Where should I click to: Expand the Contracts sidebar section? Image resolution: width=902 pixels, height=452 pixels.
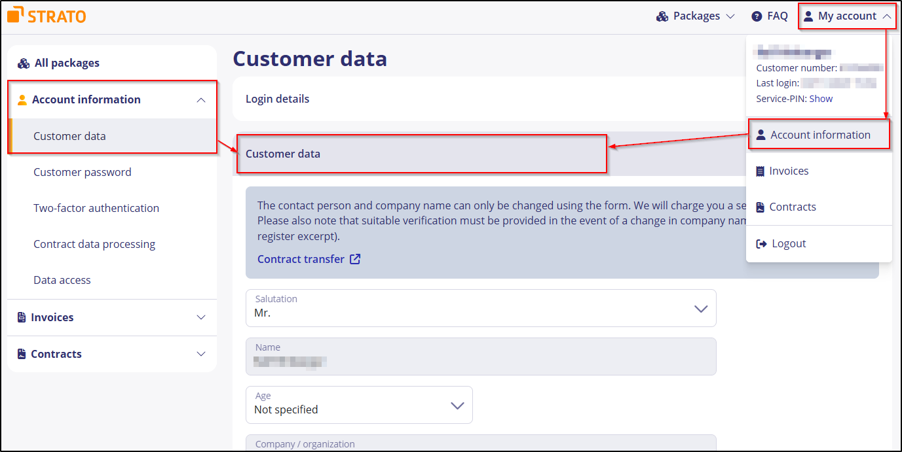pyautogui.click(x=201, y=354)
